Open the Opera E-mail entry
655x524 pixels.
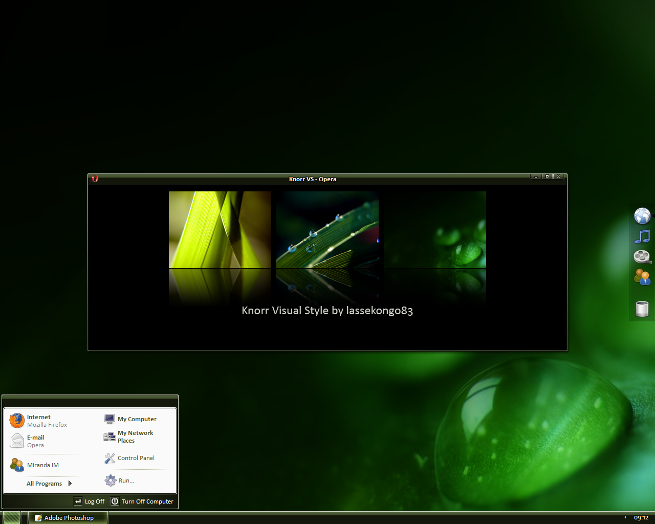click(28, 441)
